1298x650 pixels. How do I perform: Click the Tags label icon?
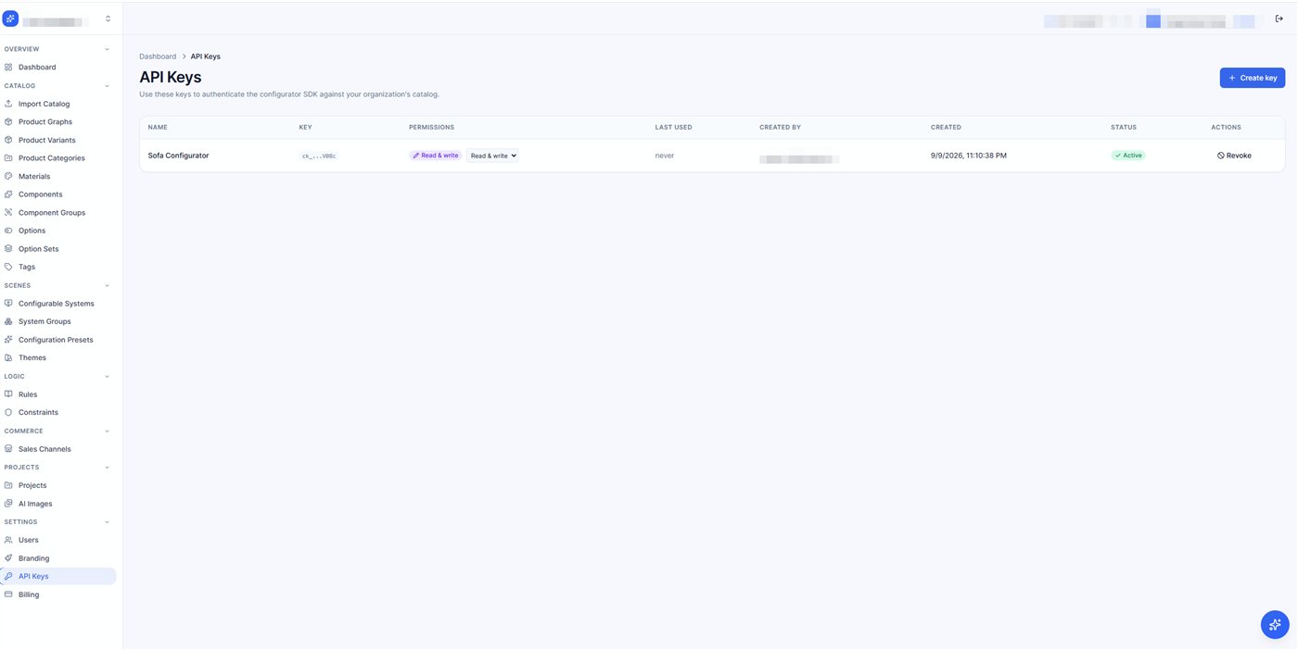click(8, 267)
